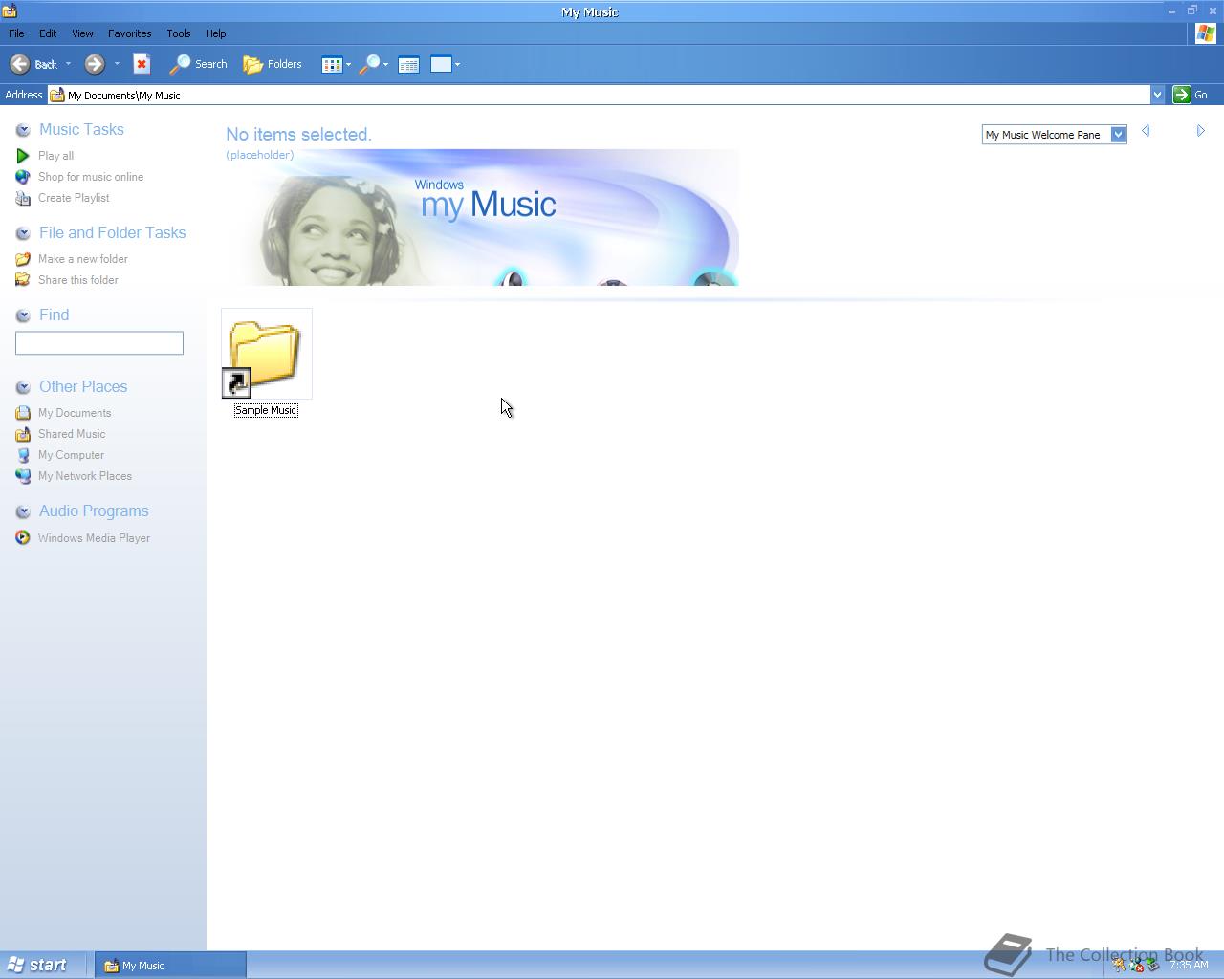Click the taskbar clock showing 7:35 AM
Image resolution: width=1224 pixels, height=979 pixels.
[x=1189, y=965]
